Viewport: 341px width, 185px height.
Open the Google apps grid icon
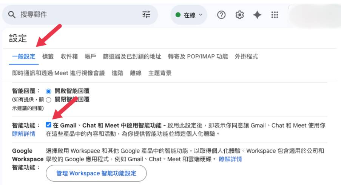pos(275,15)
